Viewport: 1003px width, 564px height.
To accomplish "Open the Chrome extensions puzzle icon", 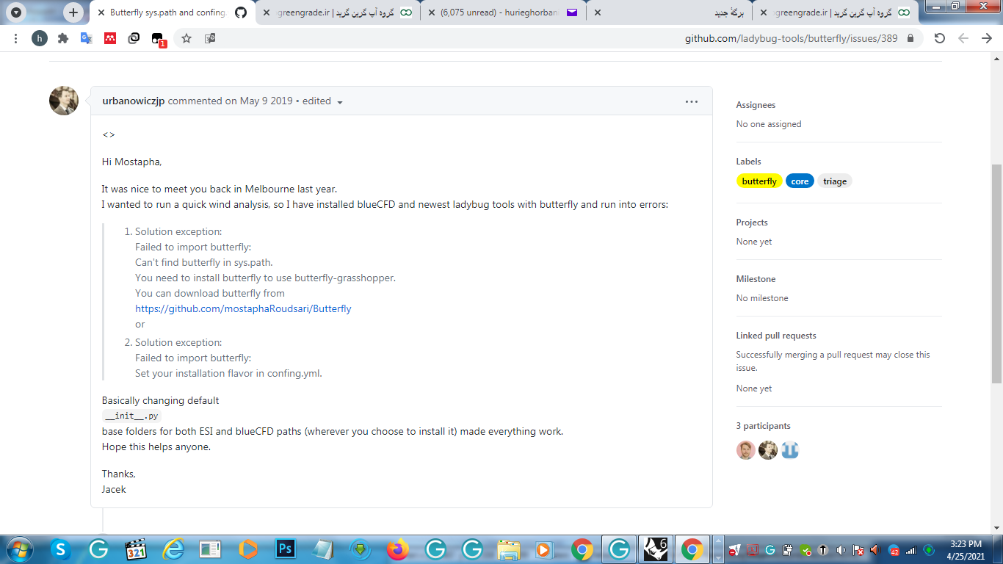I will (x=63, y=38).
